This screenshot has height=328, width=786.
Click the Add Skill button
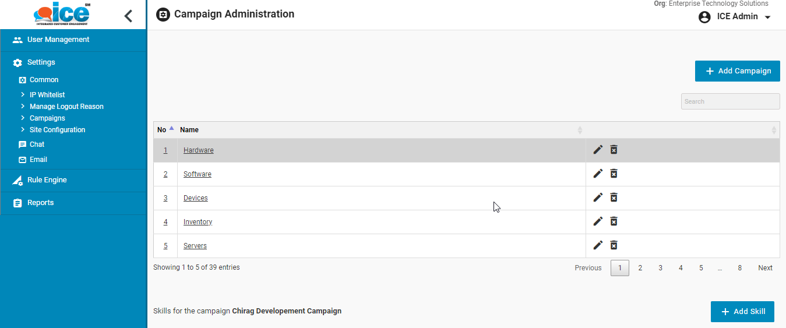tap(742, 312)
